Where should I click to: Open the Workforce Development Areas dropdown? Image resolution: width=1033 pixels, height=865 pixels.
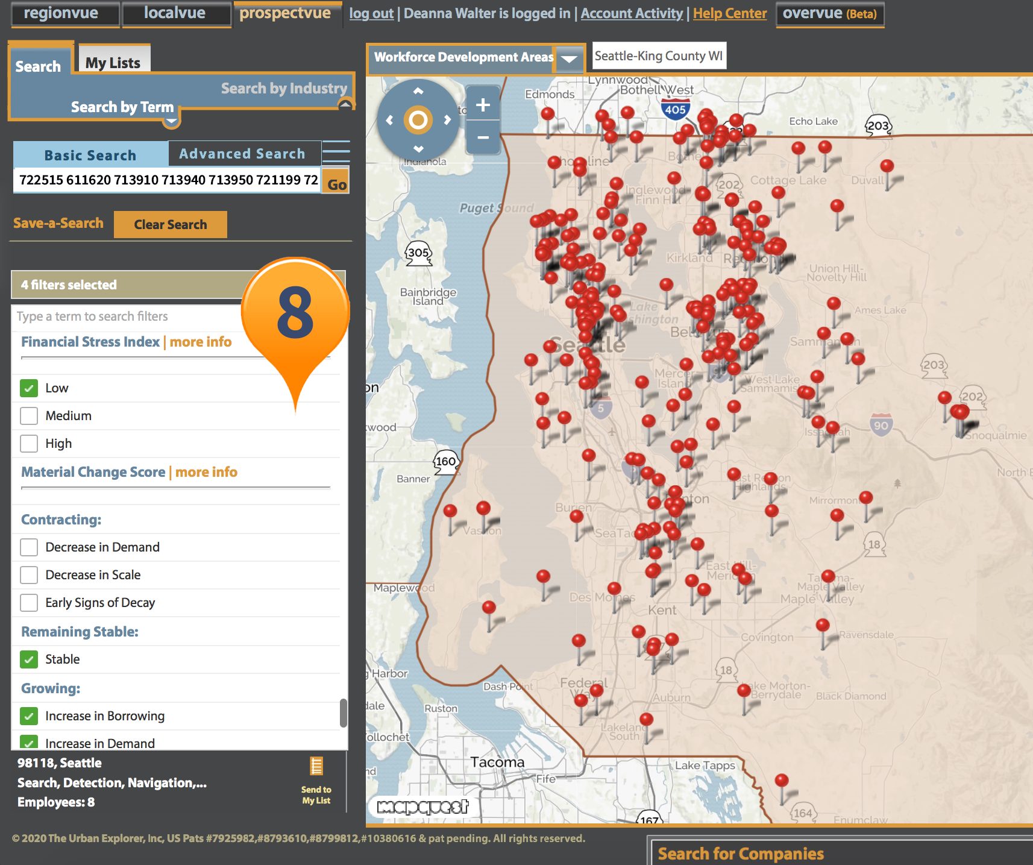[569, 58]
